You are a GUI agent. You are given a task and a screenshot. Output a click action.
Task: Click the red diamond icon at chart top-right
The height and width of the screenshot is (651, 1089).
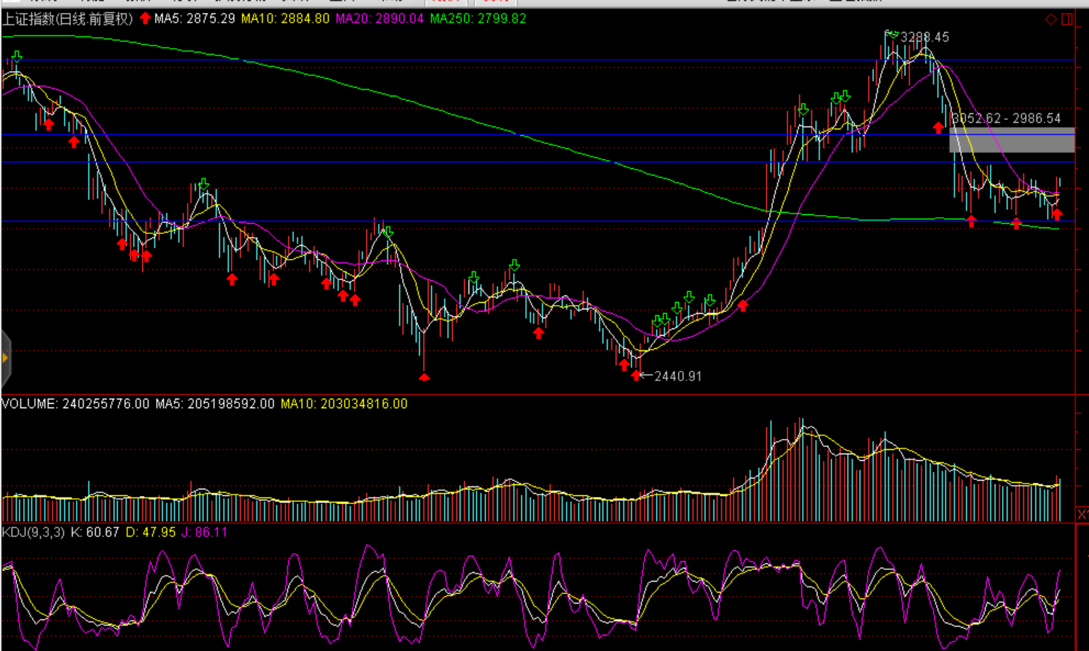pos(1051,19)
